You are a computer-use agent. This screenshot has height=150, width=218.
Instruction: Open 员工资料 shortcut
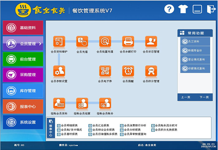[x=195, y=42]
